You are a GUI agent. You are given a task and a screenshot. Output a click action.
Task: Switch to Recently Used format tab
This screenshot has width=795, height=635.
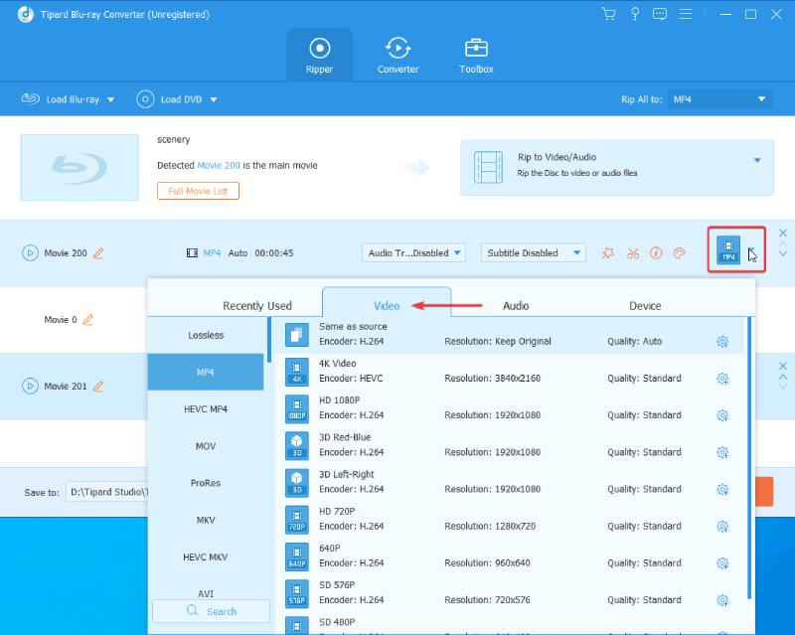(257, 306)
